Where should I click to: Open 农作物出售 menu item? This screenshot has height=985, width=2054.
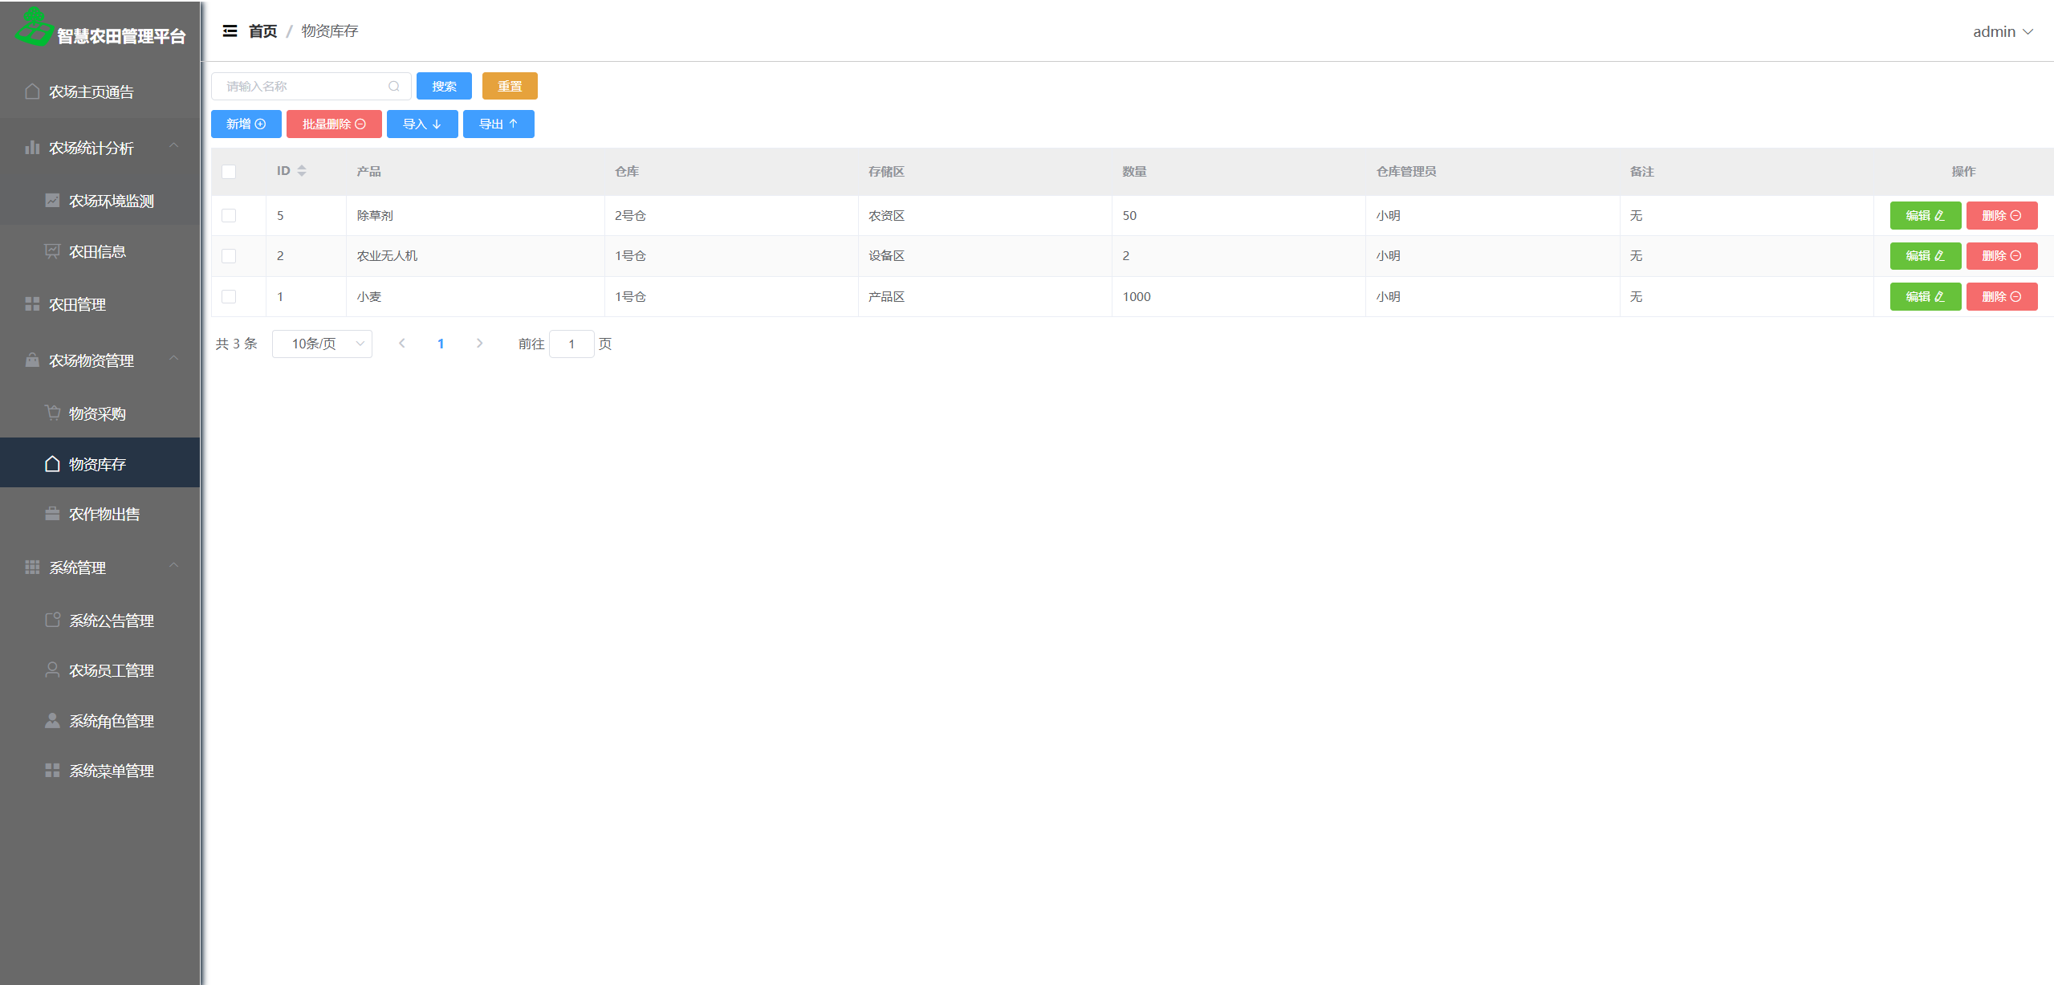tap(104, 515)
